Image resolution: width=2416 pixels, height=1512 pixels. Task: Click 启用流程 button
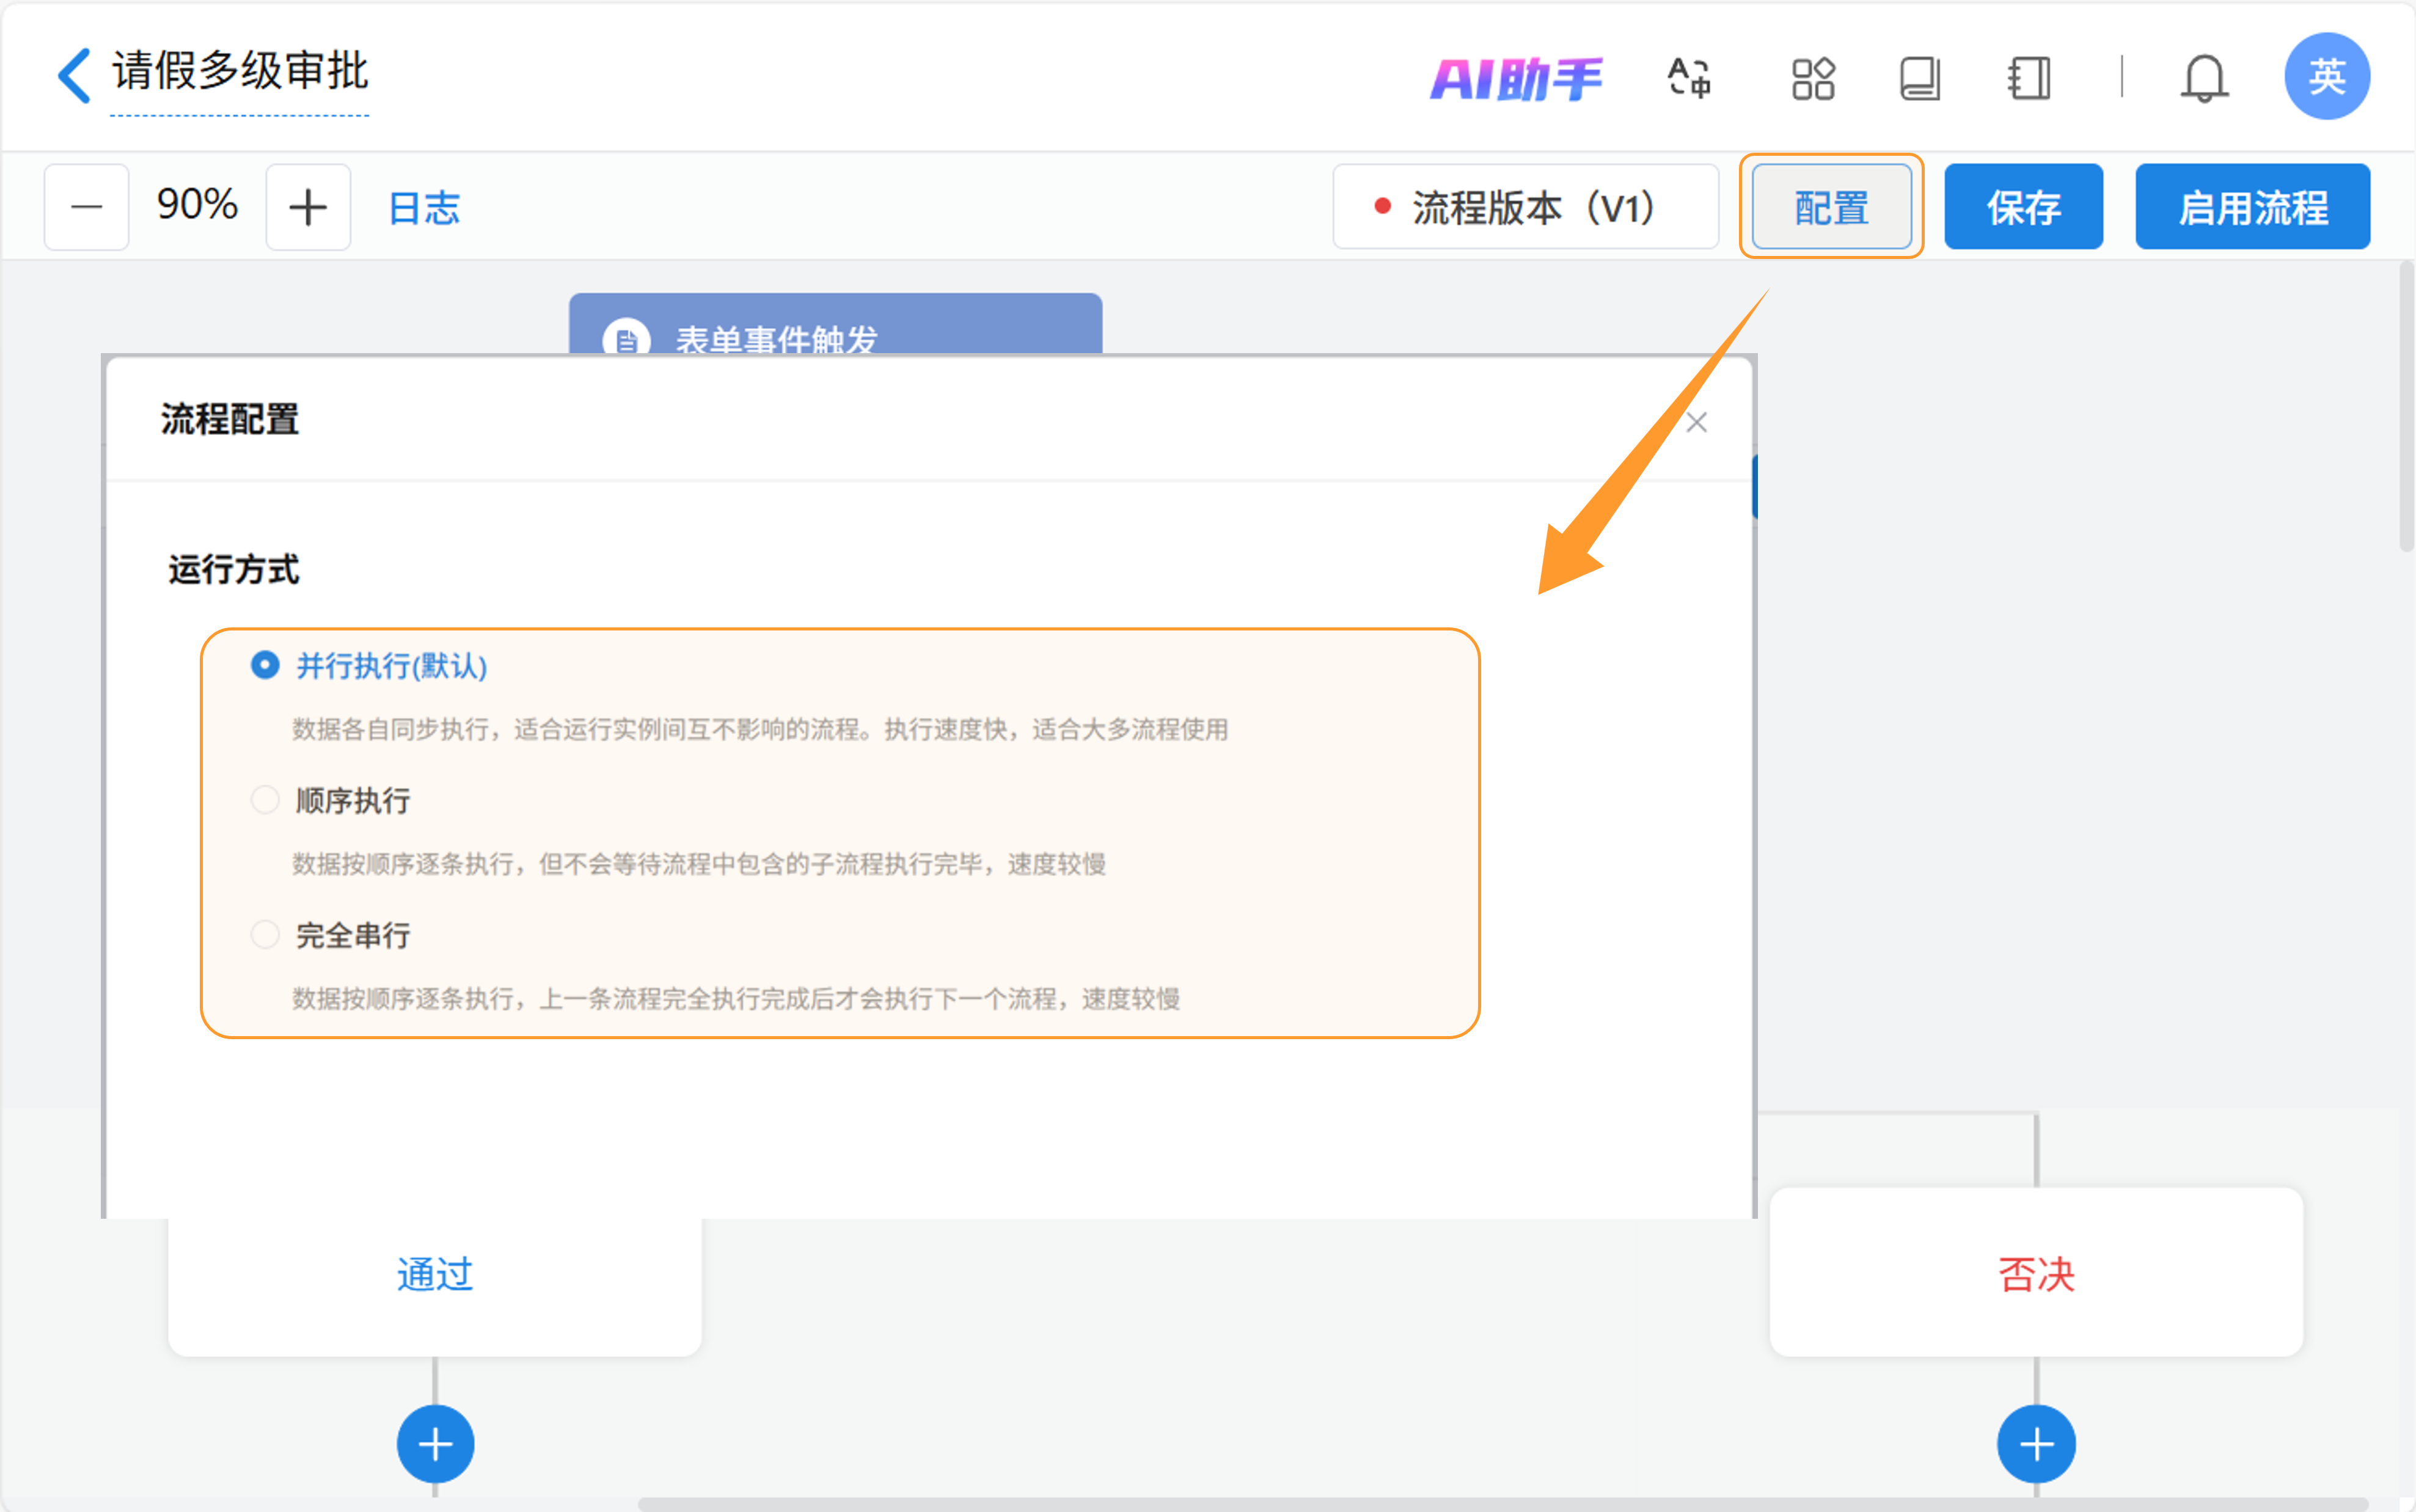coord(2252,207)
